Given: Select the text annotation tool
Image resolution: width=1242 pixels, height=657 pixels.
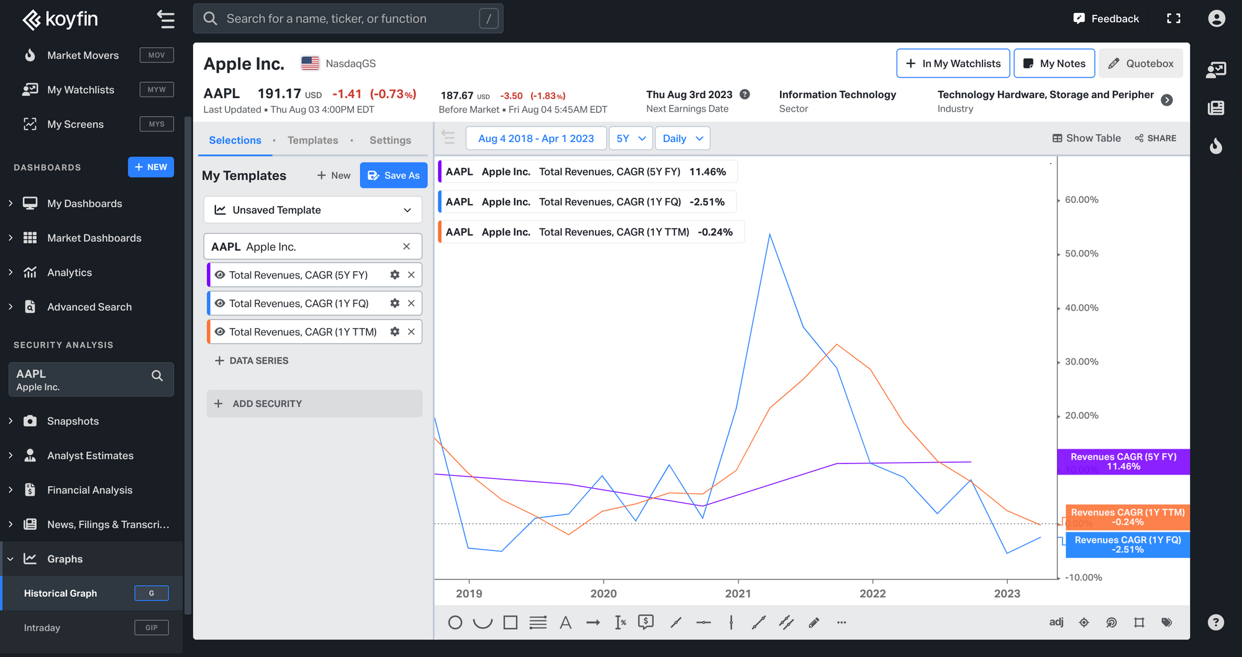Looking at the screenshot, I should pyautogui.click(x=565, y=622).
